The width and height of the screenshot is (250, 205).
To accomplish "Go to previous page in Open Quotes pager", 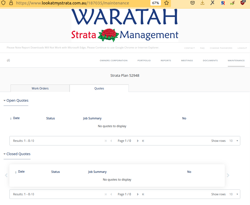I will tap(111, 141).
